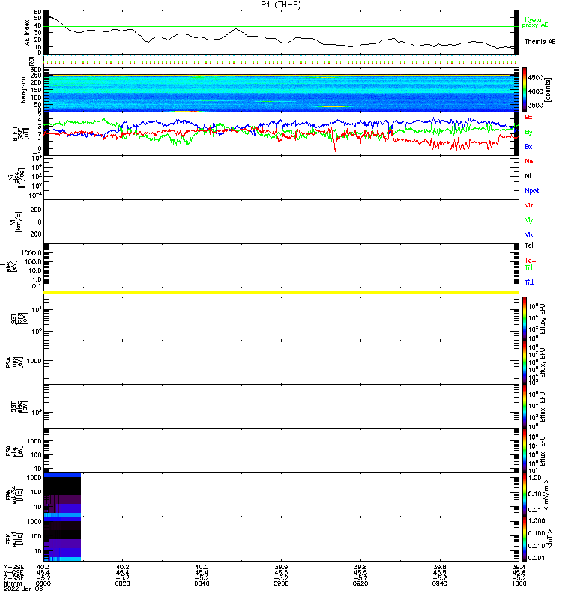562x599 pixels.
Task: Pick the ESA ions Eflux color bar
Action: 525,362
